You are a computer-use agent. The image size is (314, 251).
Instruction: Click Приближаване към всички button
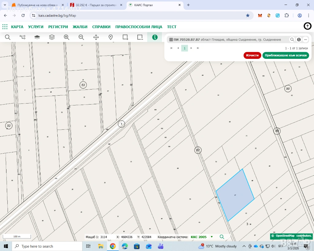coord(285,55)
